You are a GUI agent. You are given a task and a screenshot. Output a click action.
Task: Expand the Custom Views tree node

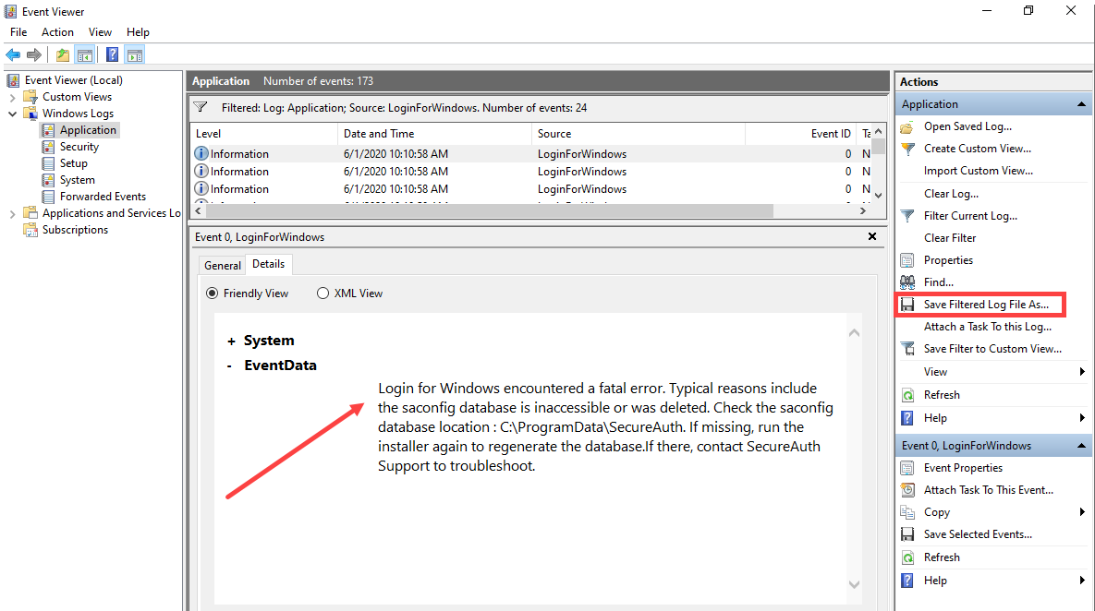12,97
